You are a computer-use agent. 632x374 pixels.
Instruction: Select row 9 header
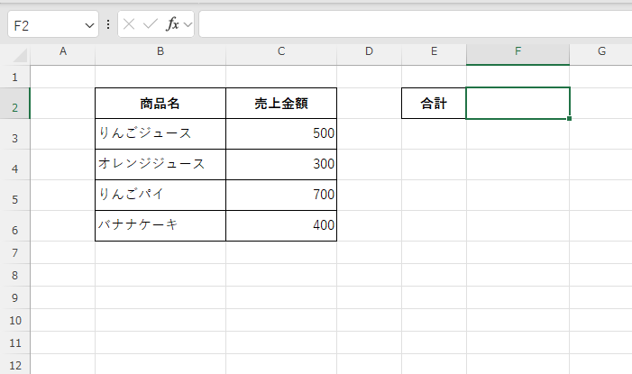pos(15,297)
